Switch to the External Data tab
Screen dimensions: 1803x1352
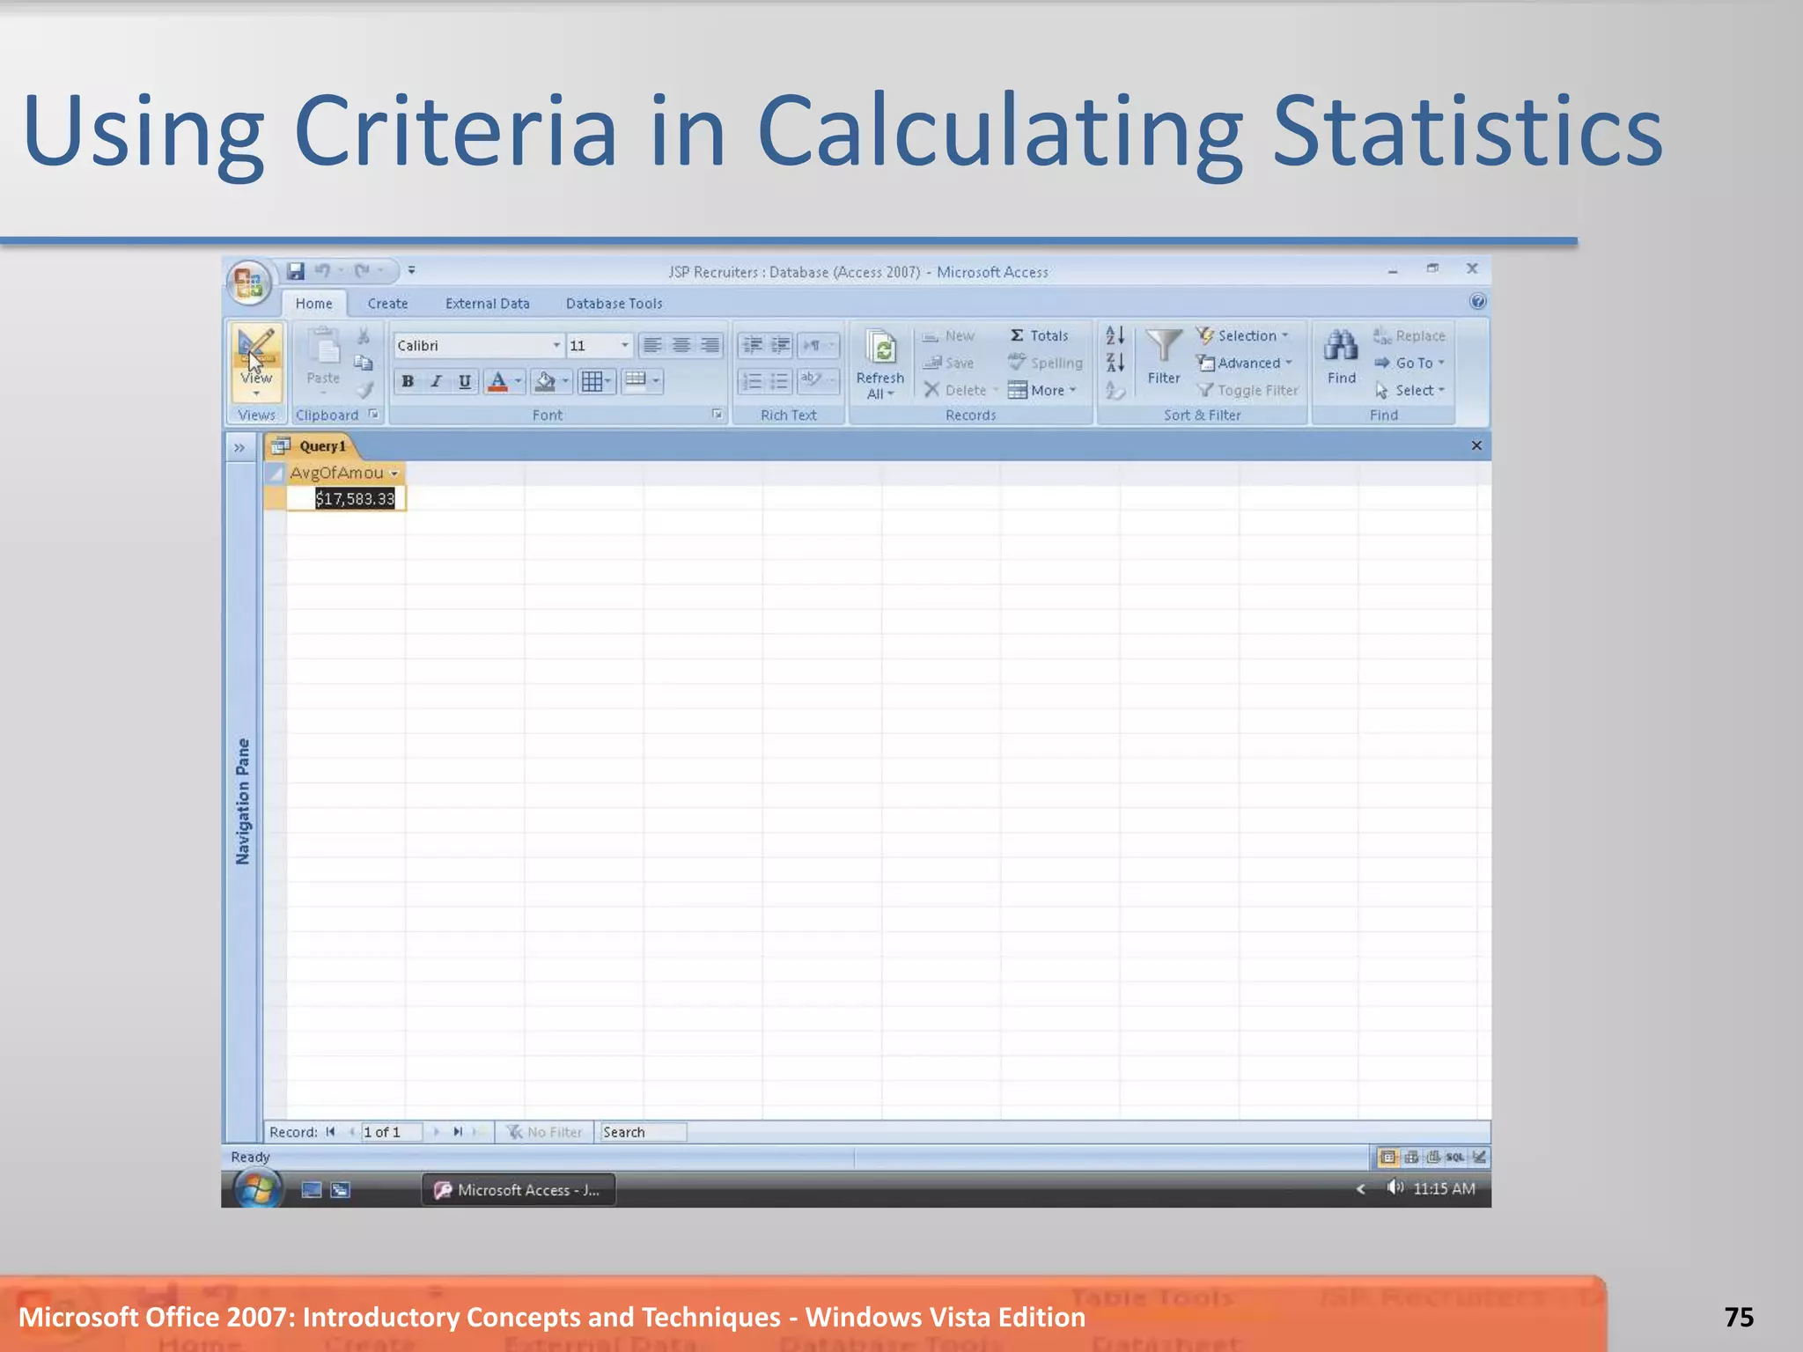487,304
